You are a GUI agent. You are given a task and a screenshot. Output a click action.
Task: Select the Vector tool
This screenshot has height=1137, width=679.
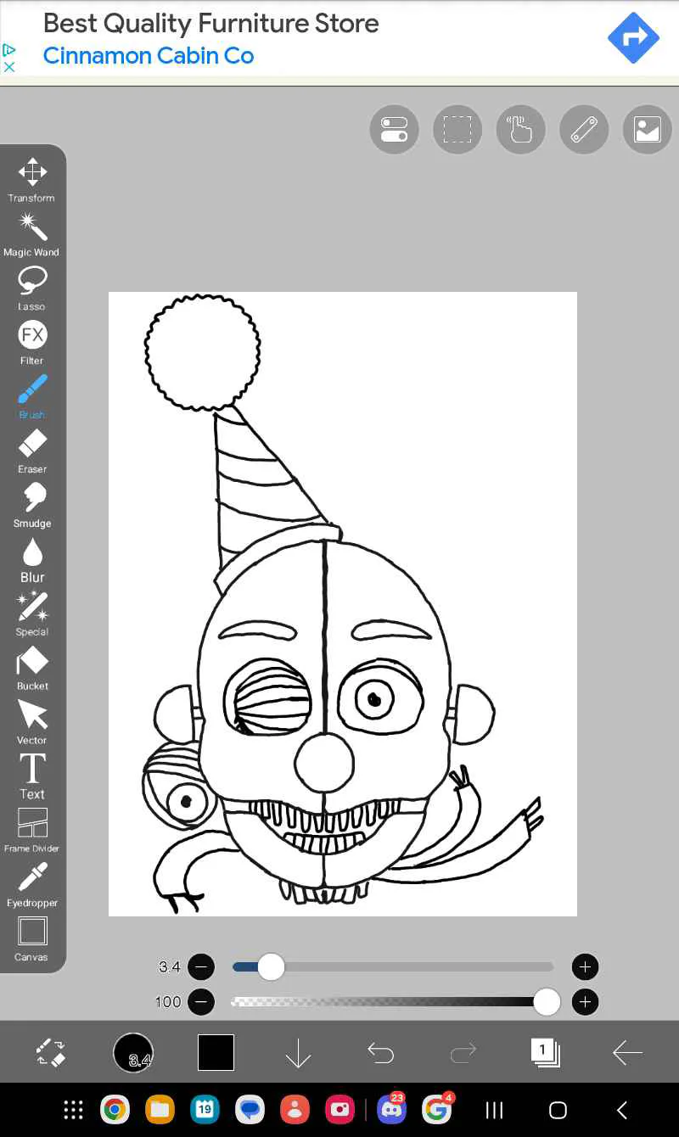[x=32, y=722]
